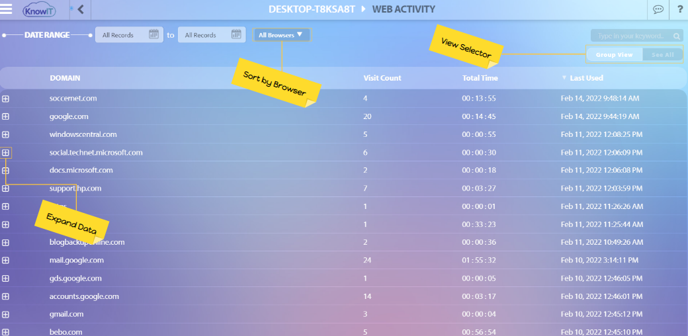Select soccernet.com domain text
This screenshot has height=336, width=688.
73,99
